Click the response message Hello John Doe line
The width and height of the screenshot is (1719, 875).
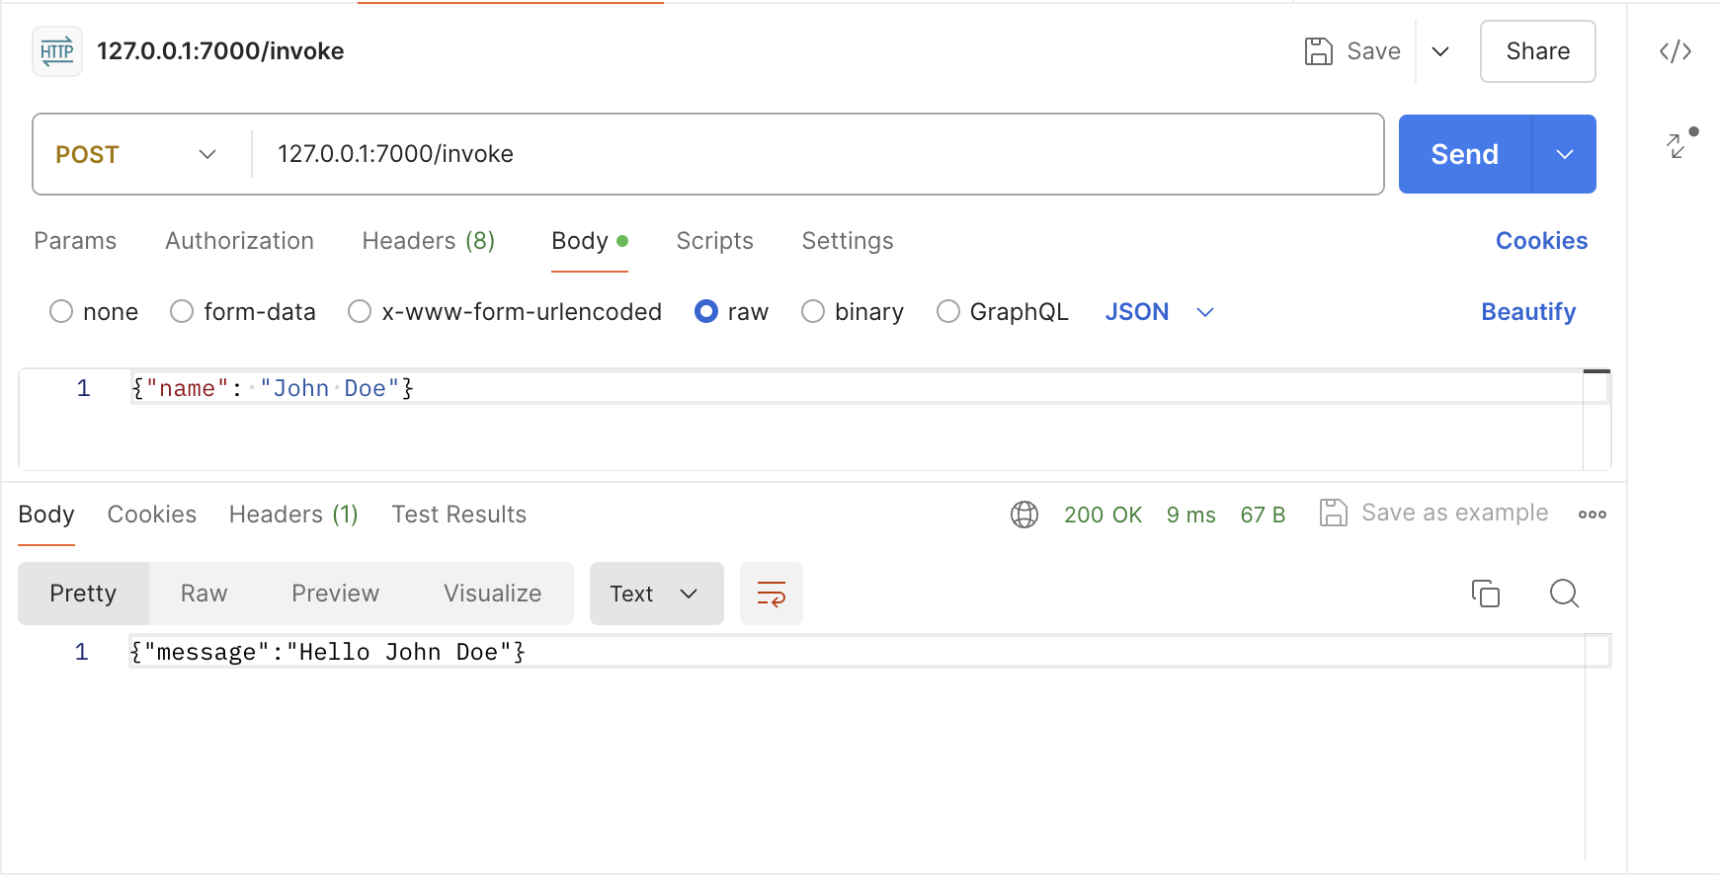[x=327, y=652]
